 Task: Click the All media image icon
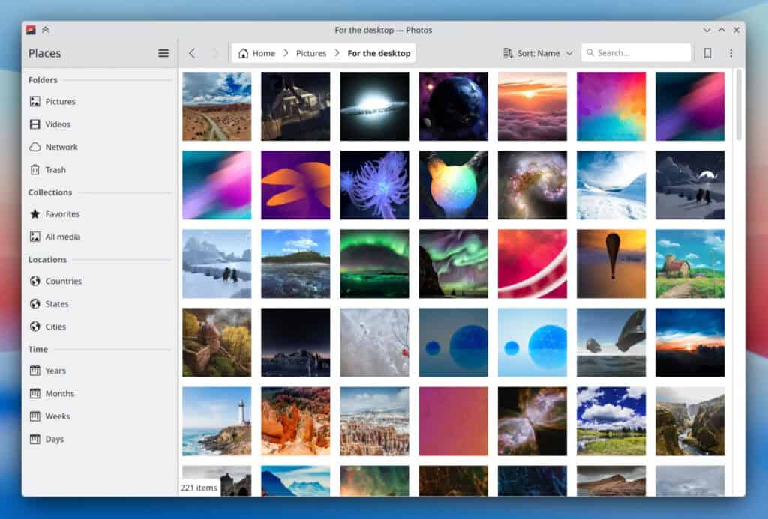(34, 237)
